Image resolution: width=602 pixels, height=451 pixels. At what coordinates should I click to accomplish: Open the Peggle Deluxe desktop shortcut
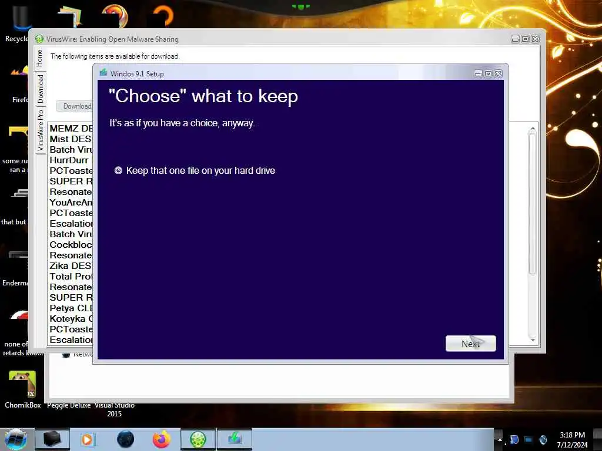(x=69, y=405)
